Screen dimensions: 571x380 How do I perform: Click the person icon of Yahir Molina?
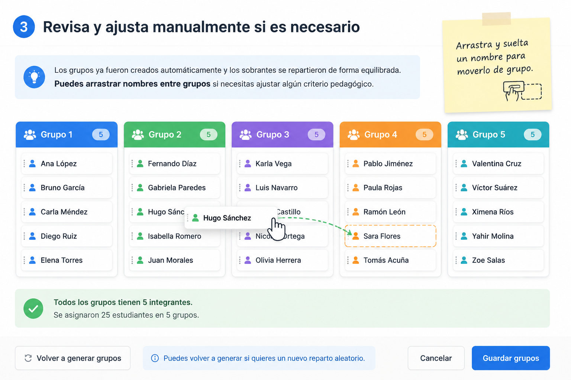464,236
